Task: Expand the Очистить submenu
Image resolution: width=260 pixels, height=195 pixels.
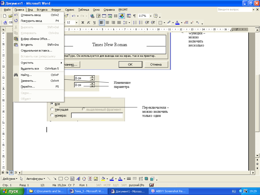Action: coord(39,63)
